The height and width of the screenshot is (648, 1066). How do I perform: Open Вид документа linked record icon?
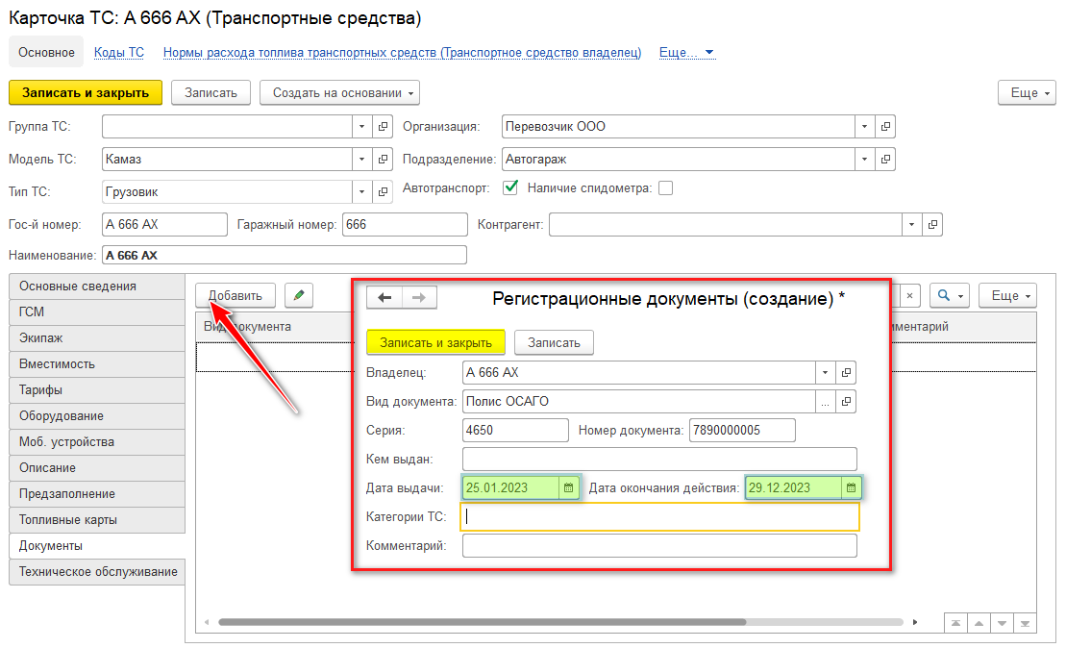tap(846, 401)
